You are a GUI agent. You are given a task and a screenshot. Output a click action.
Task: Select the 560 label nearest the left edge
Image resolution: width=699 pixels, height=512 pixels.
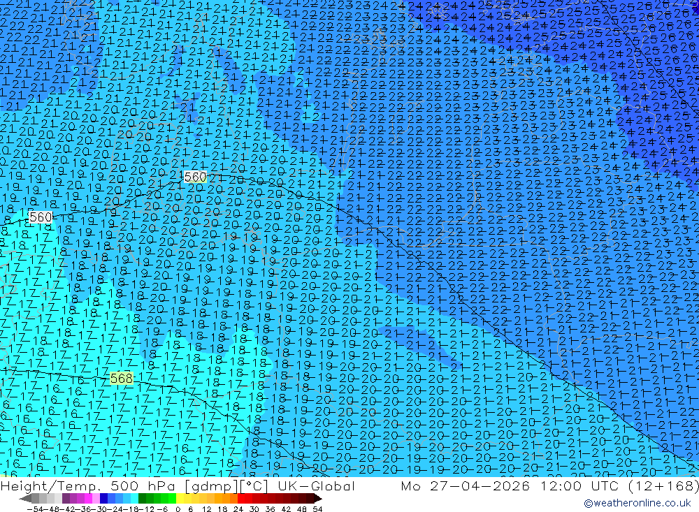click(x=40, y=217)
